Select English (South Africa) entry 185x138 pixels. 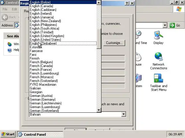63,28
